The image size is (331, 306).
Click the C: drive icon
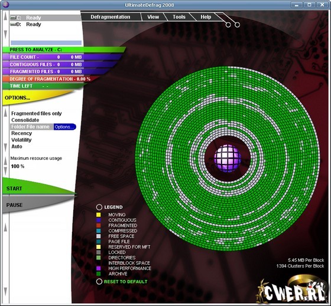[x=13, y=18]
